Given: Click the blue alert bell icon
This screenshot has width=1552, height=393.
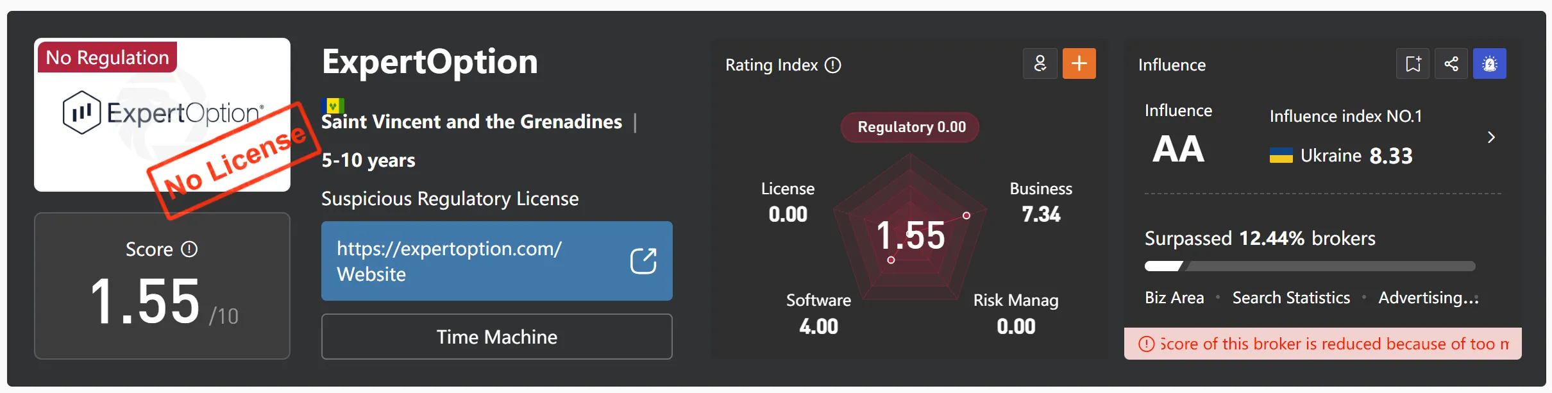Looking at the screenshot, I should pos(1490,63).
